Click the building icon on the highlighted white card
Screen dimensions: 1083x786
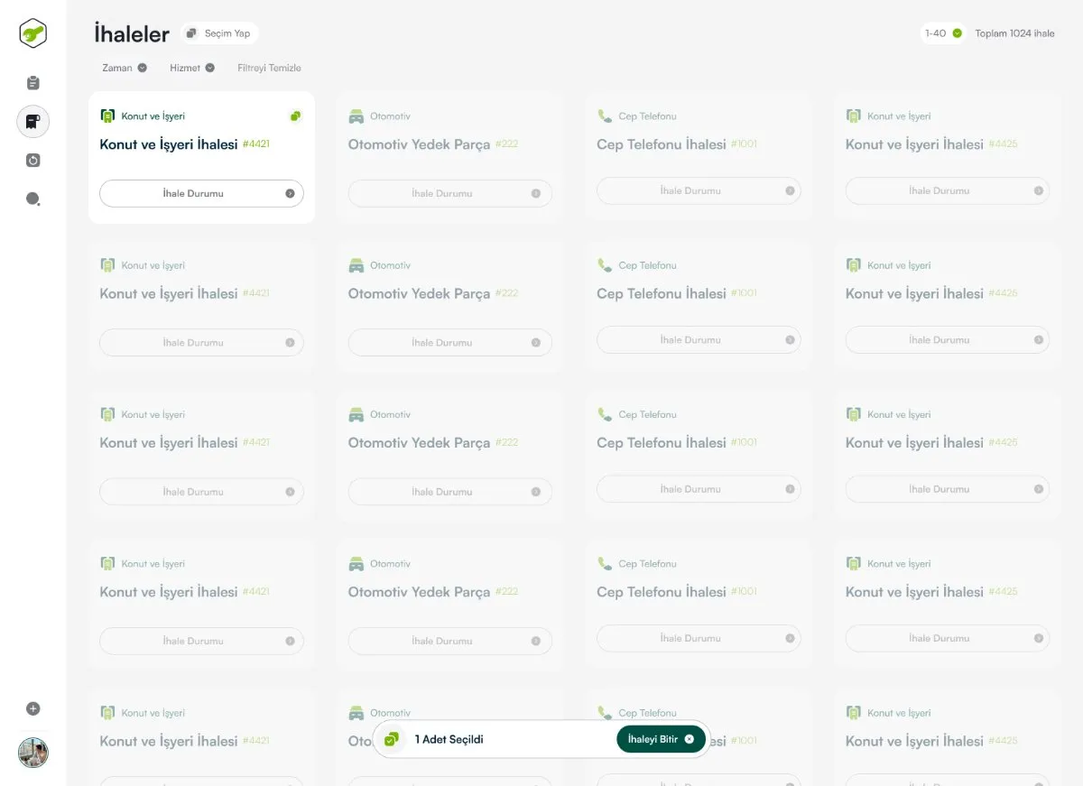(107, 116)
